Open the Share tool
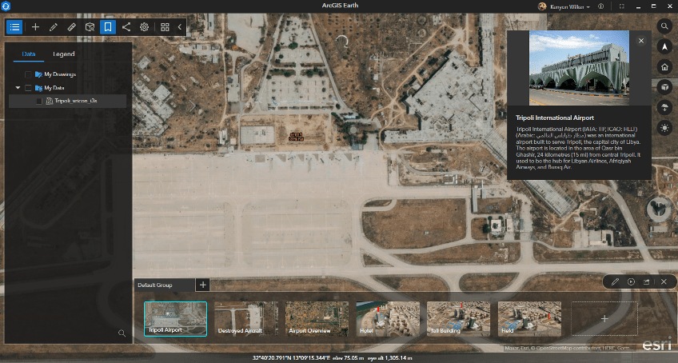Screen dimensions: 678x363 [126, 27]
